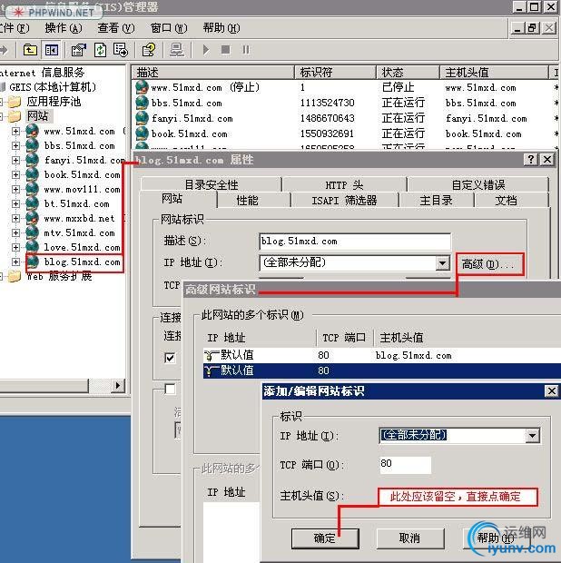
Task: Sort list by 描述 column header
Action: point(212,73)
